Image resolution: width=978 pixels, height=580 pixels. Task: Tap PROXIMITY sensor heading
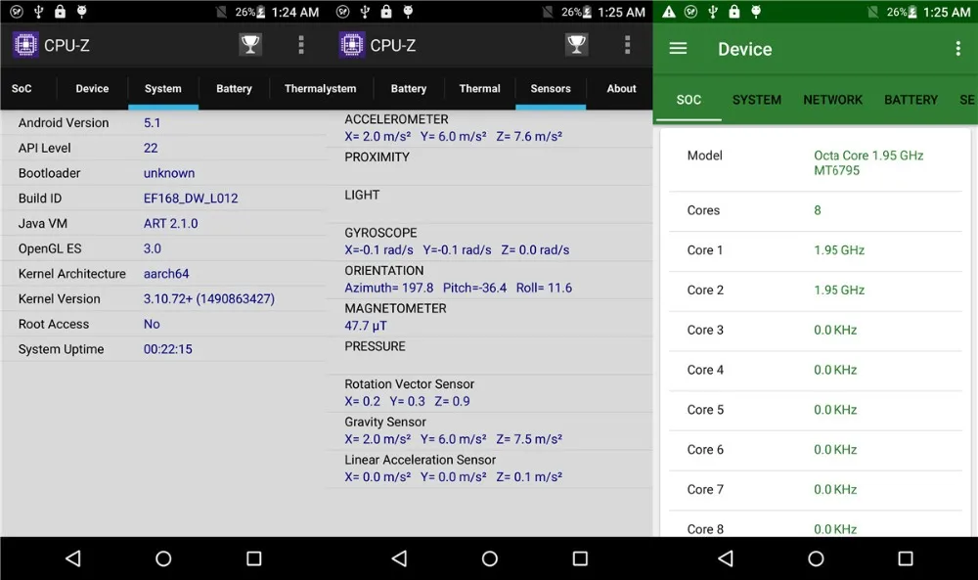point(377,157)
